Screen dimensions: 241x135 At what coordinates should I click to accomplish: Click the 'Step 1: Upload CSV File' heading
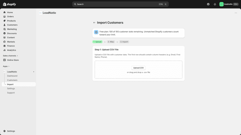[x=107, y=50]
